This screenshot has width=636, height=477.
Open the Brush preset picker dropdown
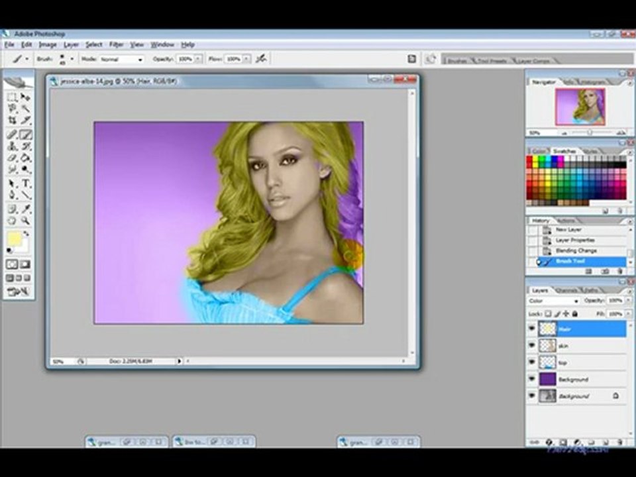72,59
